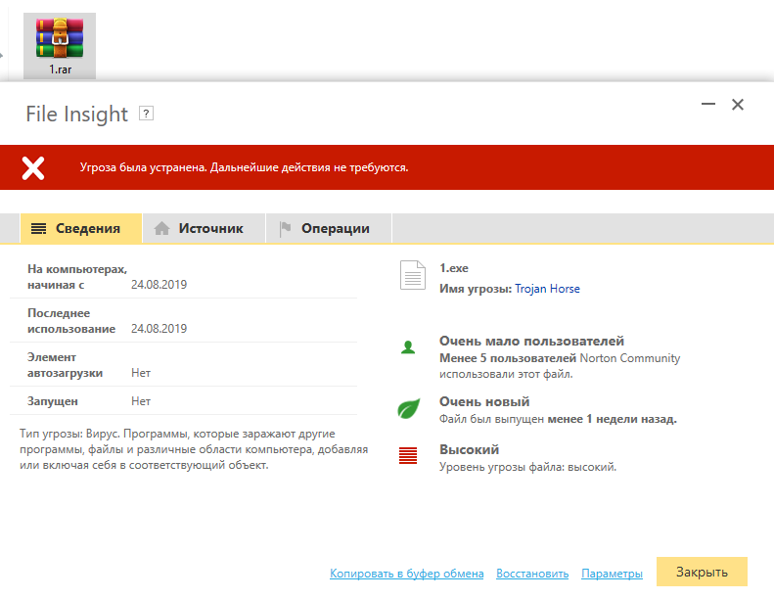Click the 'Имя угрозы:' label
This screenshot has width=774, height=599.
tap(476, 289)
